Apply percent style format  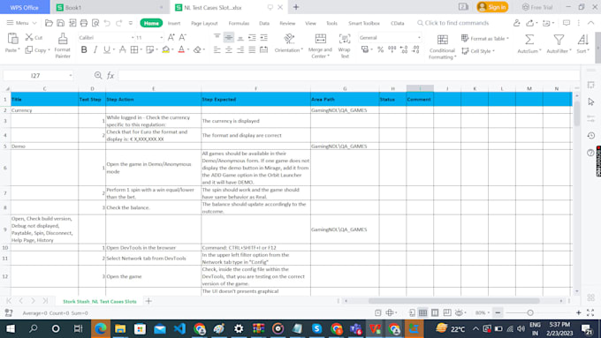[x=380, y=49]
